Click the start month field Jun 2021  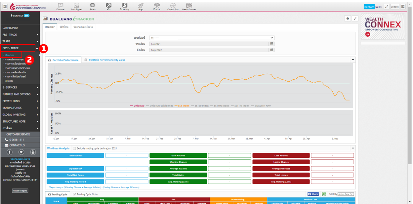(x=209, y=44)
